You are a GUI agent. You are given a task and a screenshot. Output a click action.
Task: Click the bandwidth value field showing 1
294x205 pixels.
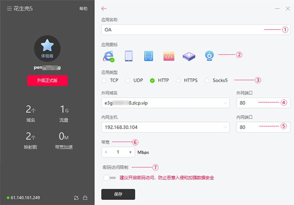click(x=118, y=152)
